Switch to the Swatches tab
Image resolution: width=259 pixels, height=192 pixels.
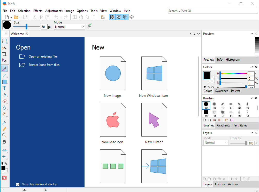pyautogui.click(x=222, y=91)
